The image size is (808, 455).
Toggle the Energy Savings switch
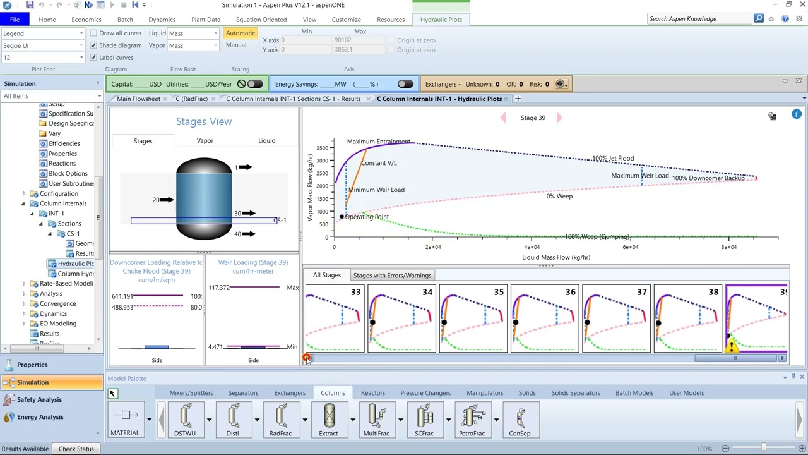(x=405, y=84)
